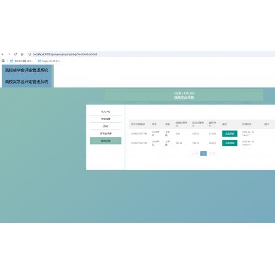Viewport: 275px width, 275px height.
Task: Click the browser back arrow
Action: pyautogui.click(x=3, y=54)
